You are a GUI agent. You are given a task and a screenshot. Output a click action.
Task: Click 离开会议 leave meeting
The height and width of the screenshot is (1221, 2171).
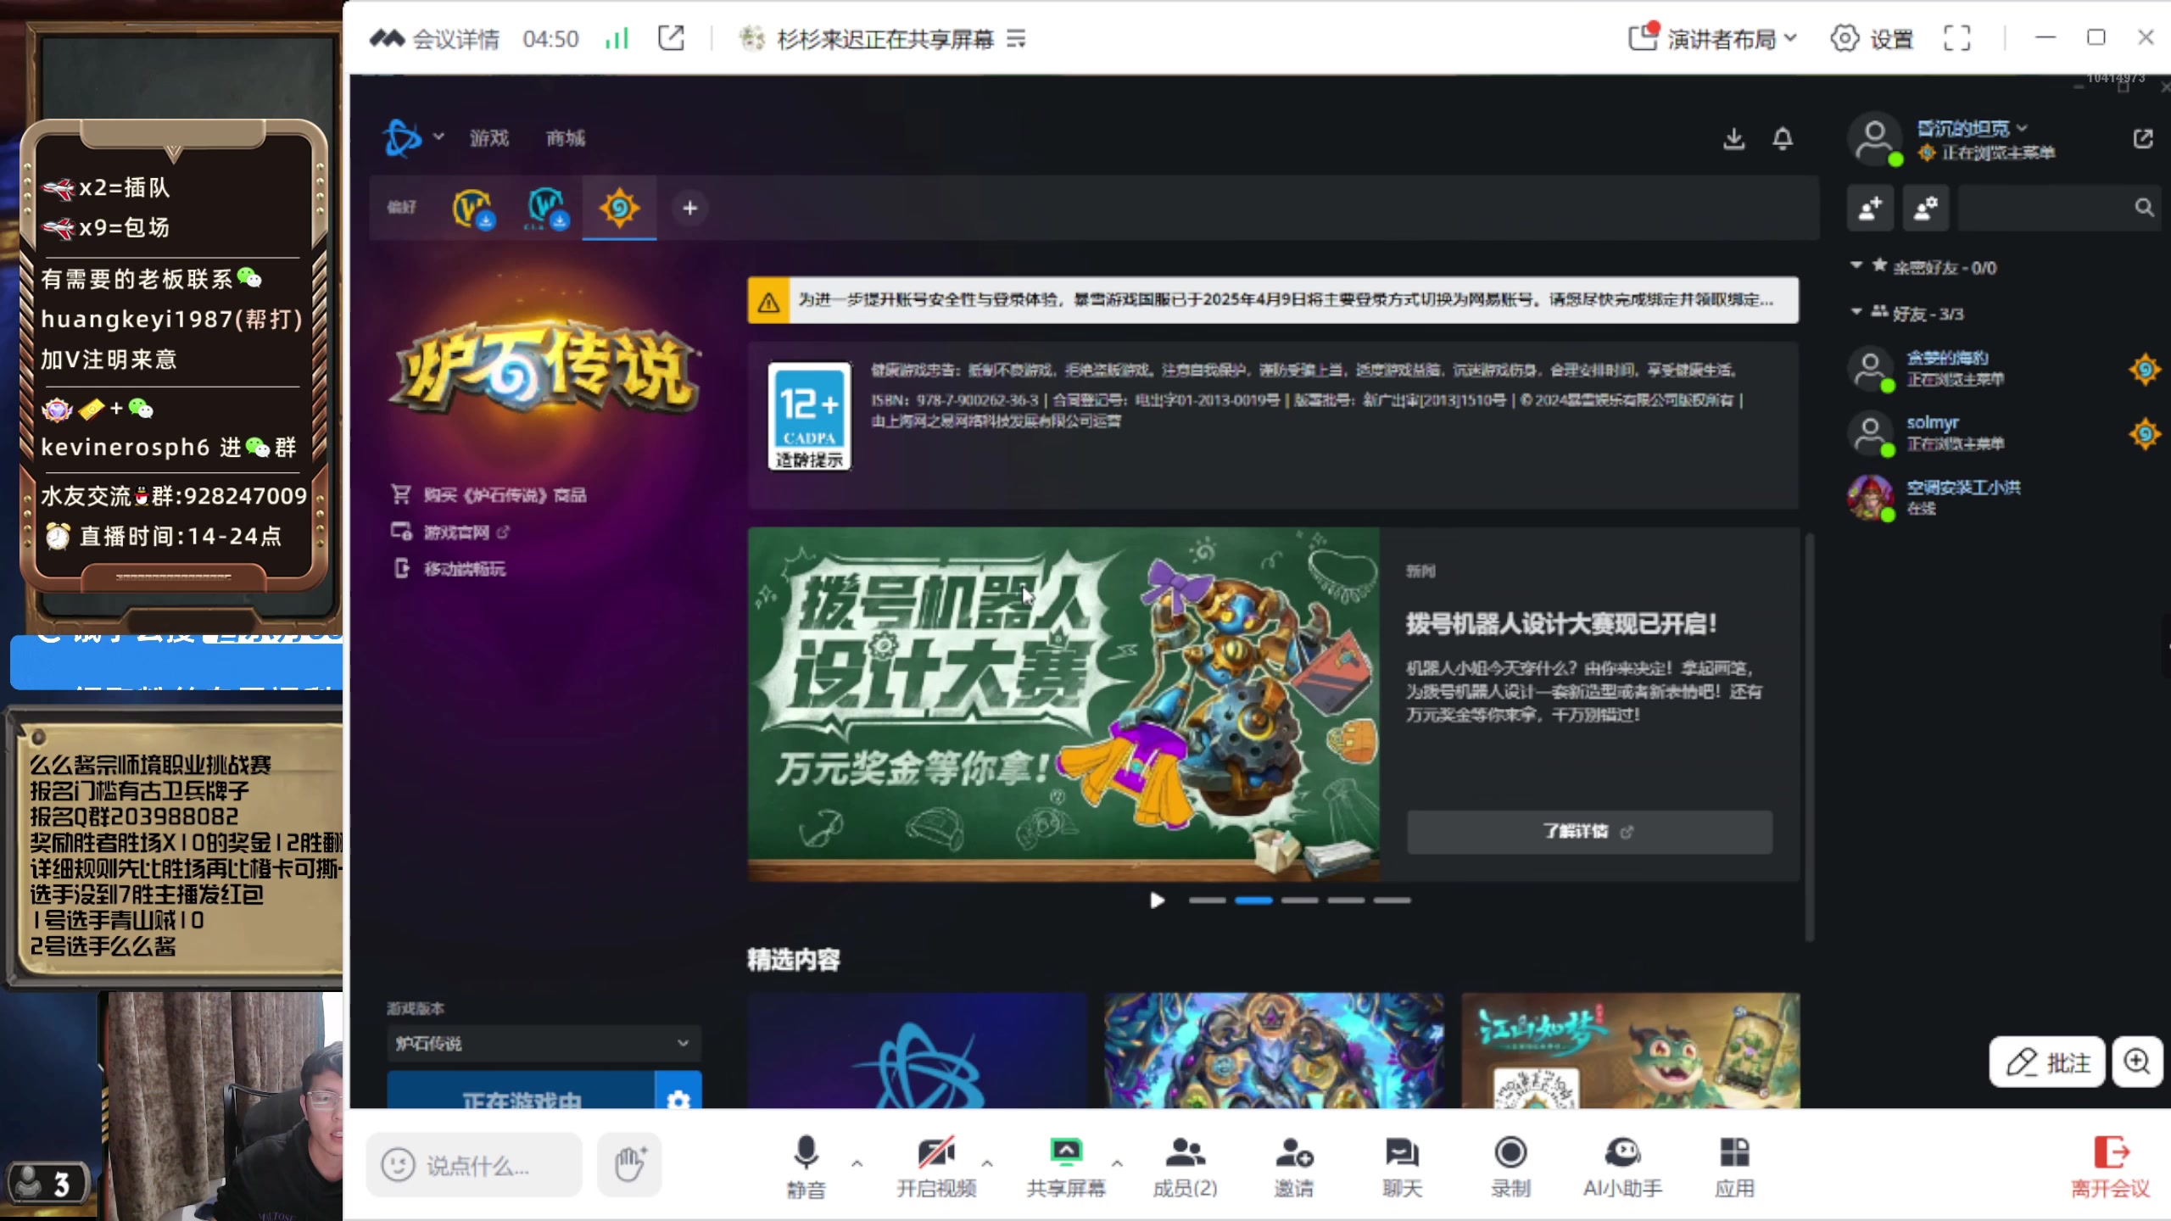pos(2111,1167)
